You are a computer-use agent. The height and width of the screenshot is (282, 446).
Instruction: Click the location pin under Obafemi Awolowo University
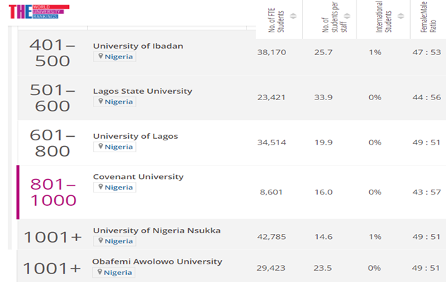[101, 273]
